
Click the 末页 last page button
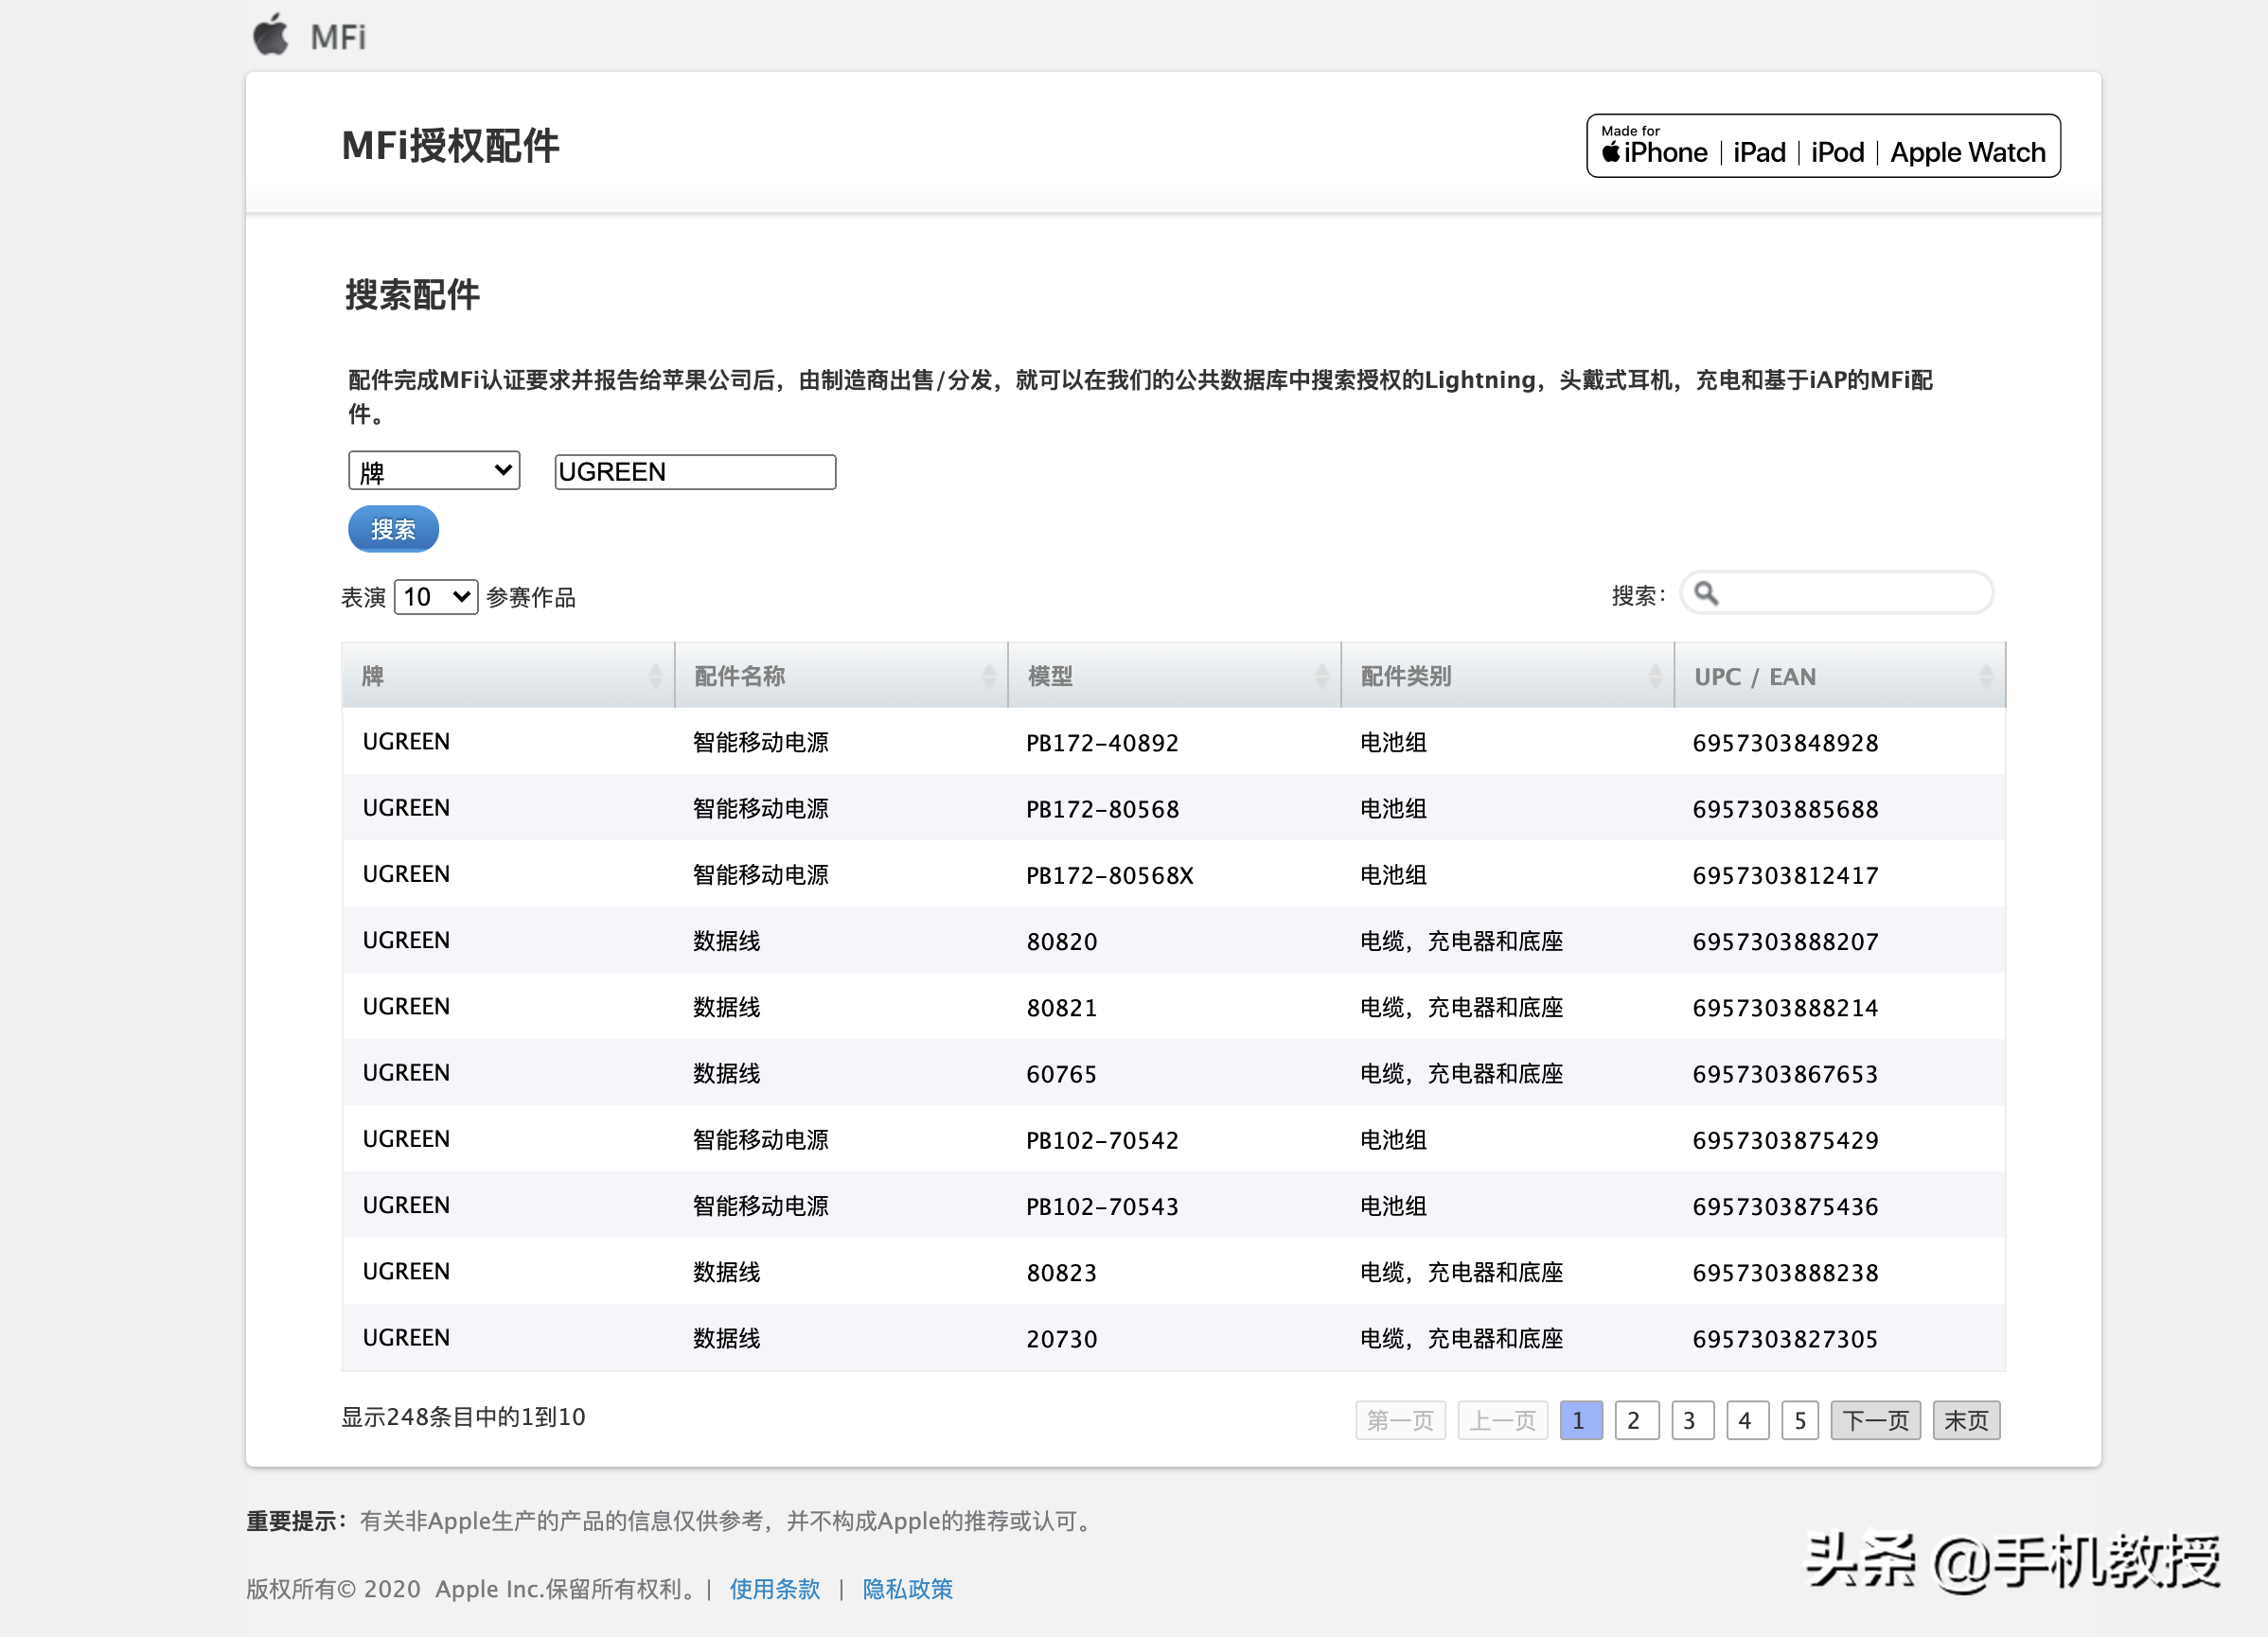(1969, 1420)
